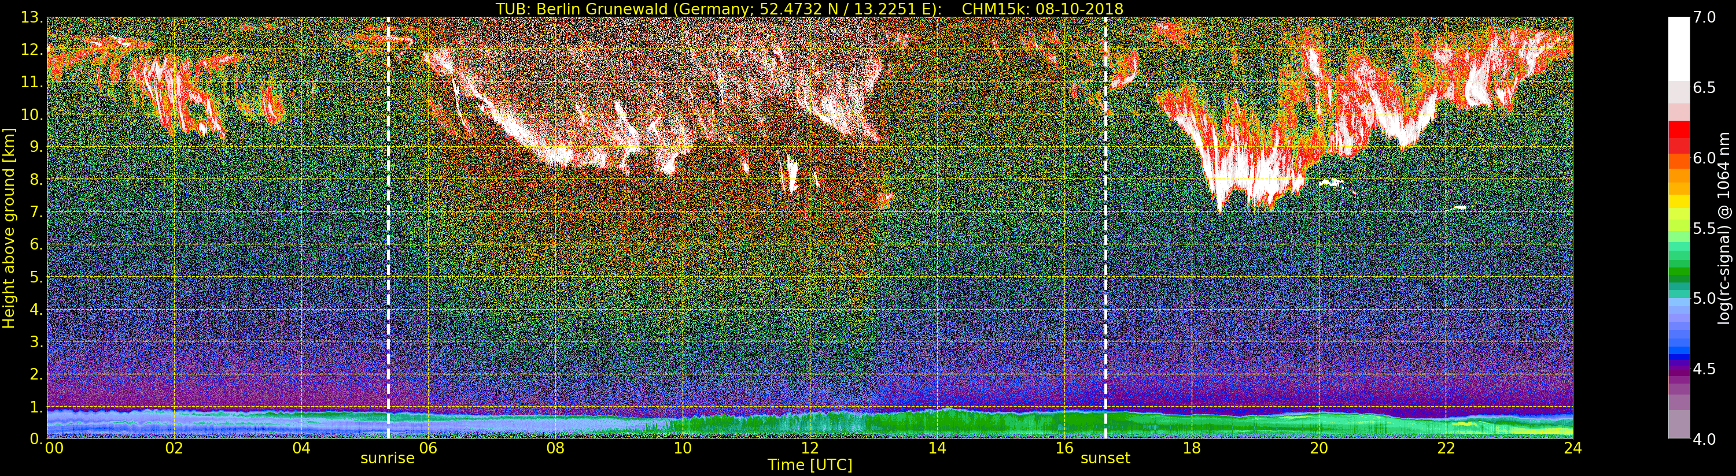1736x476 pixels.
Task: Click the 00 tick on time axis
Action: point(54,448)
